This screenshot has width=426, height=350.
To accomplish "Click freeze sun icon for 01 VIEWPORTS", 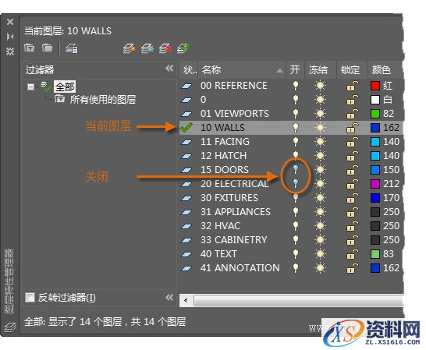I will pyautogui.click(x=320, y=114).
